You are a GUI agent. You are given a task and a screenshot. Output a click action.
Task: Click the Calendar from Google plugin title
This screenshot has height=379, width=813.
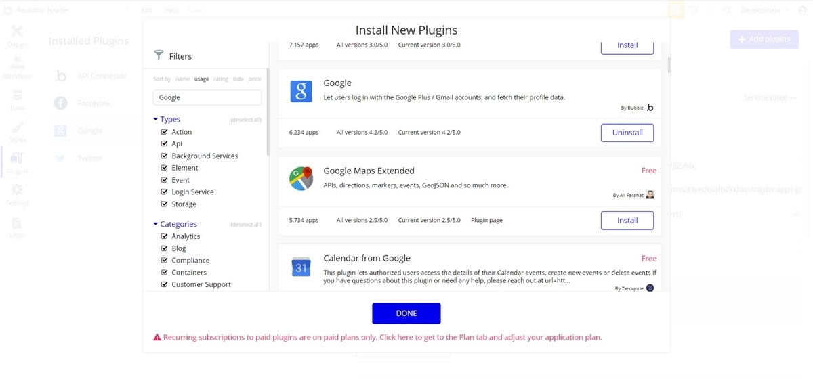tap(367, 258)
